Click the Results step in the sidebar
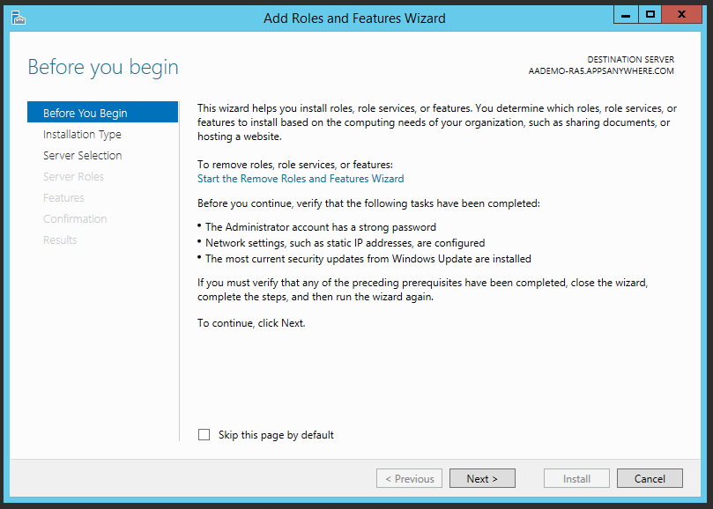The width and height of the screenshot is (713, 509). click(x=60, y=240)
